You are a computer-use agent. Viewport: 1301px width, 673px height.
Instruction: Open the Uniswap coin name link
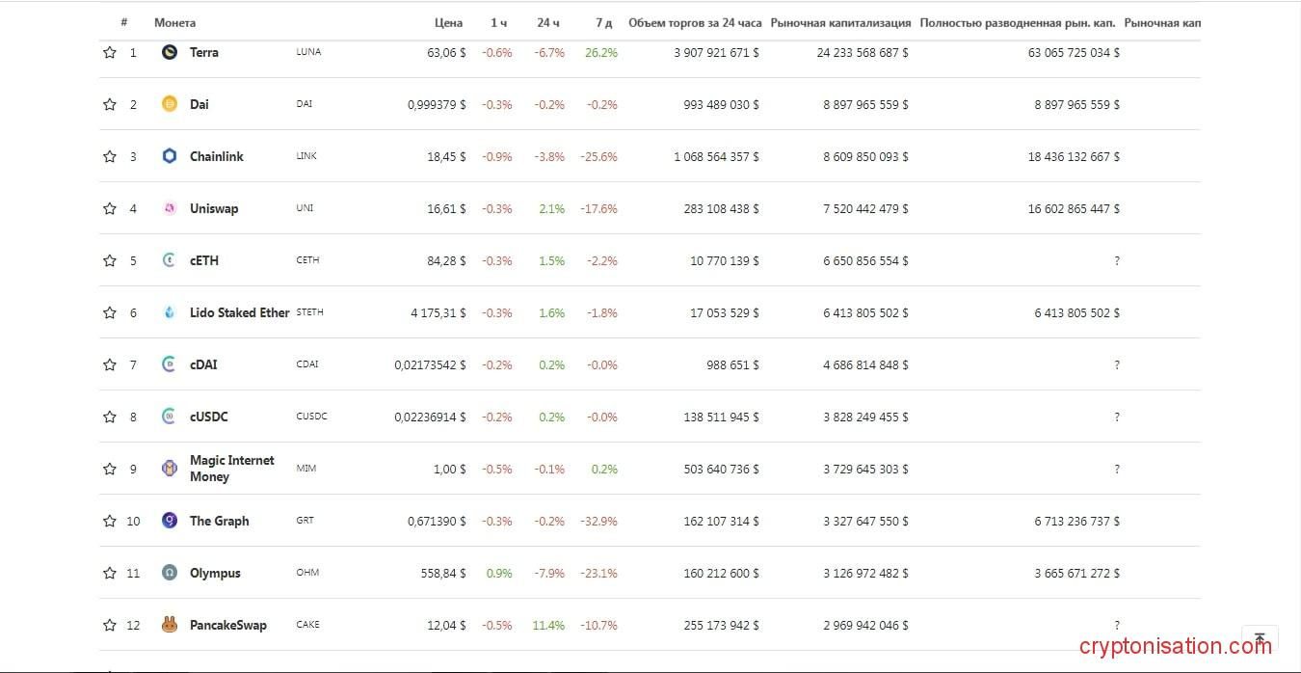(214, 209)
